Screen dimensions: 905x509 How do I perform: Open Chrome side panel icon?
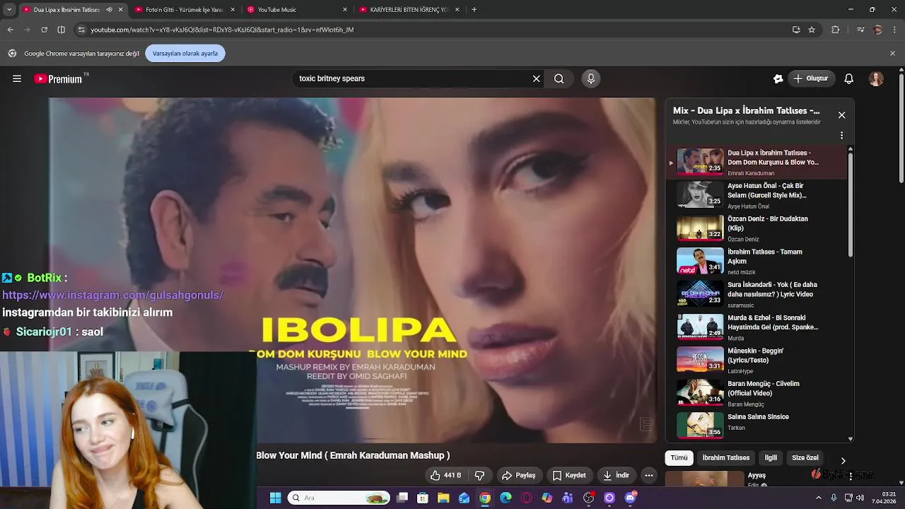coord(61,30)
